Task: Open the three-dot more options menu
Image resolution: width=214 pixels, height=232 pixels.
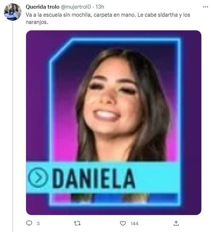Action: pyautogui.click(x=205, y=7)
